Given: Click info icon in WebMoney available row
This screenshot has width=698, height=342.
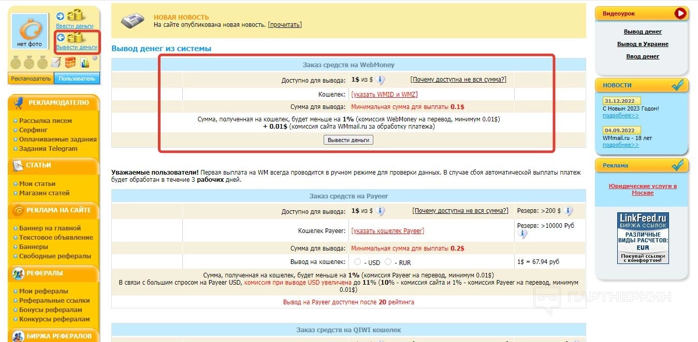Looking at the screenshot, I should (381, 80).
